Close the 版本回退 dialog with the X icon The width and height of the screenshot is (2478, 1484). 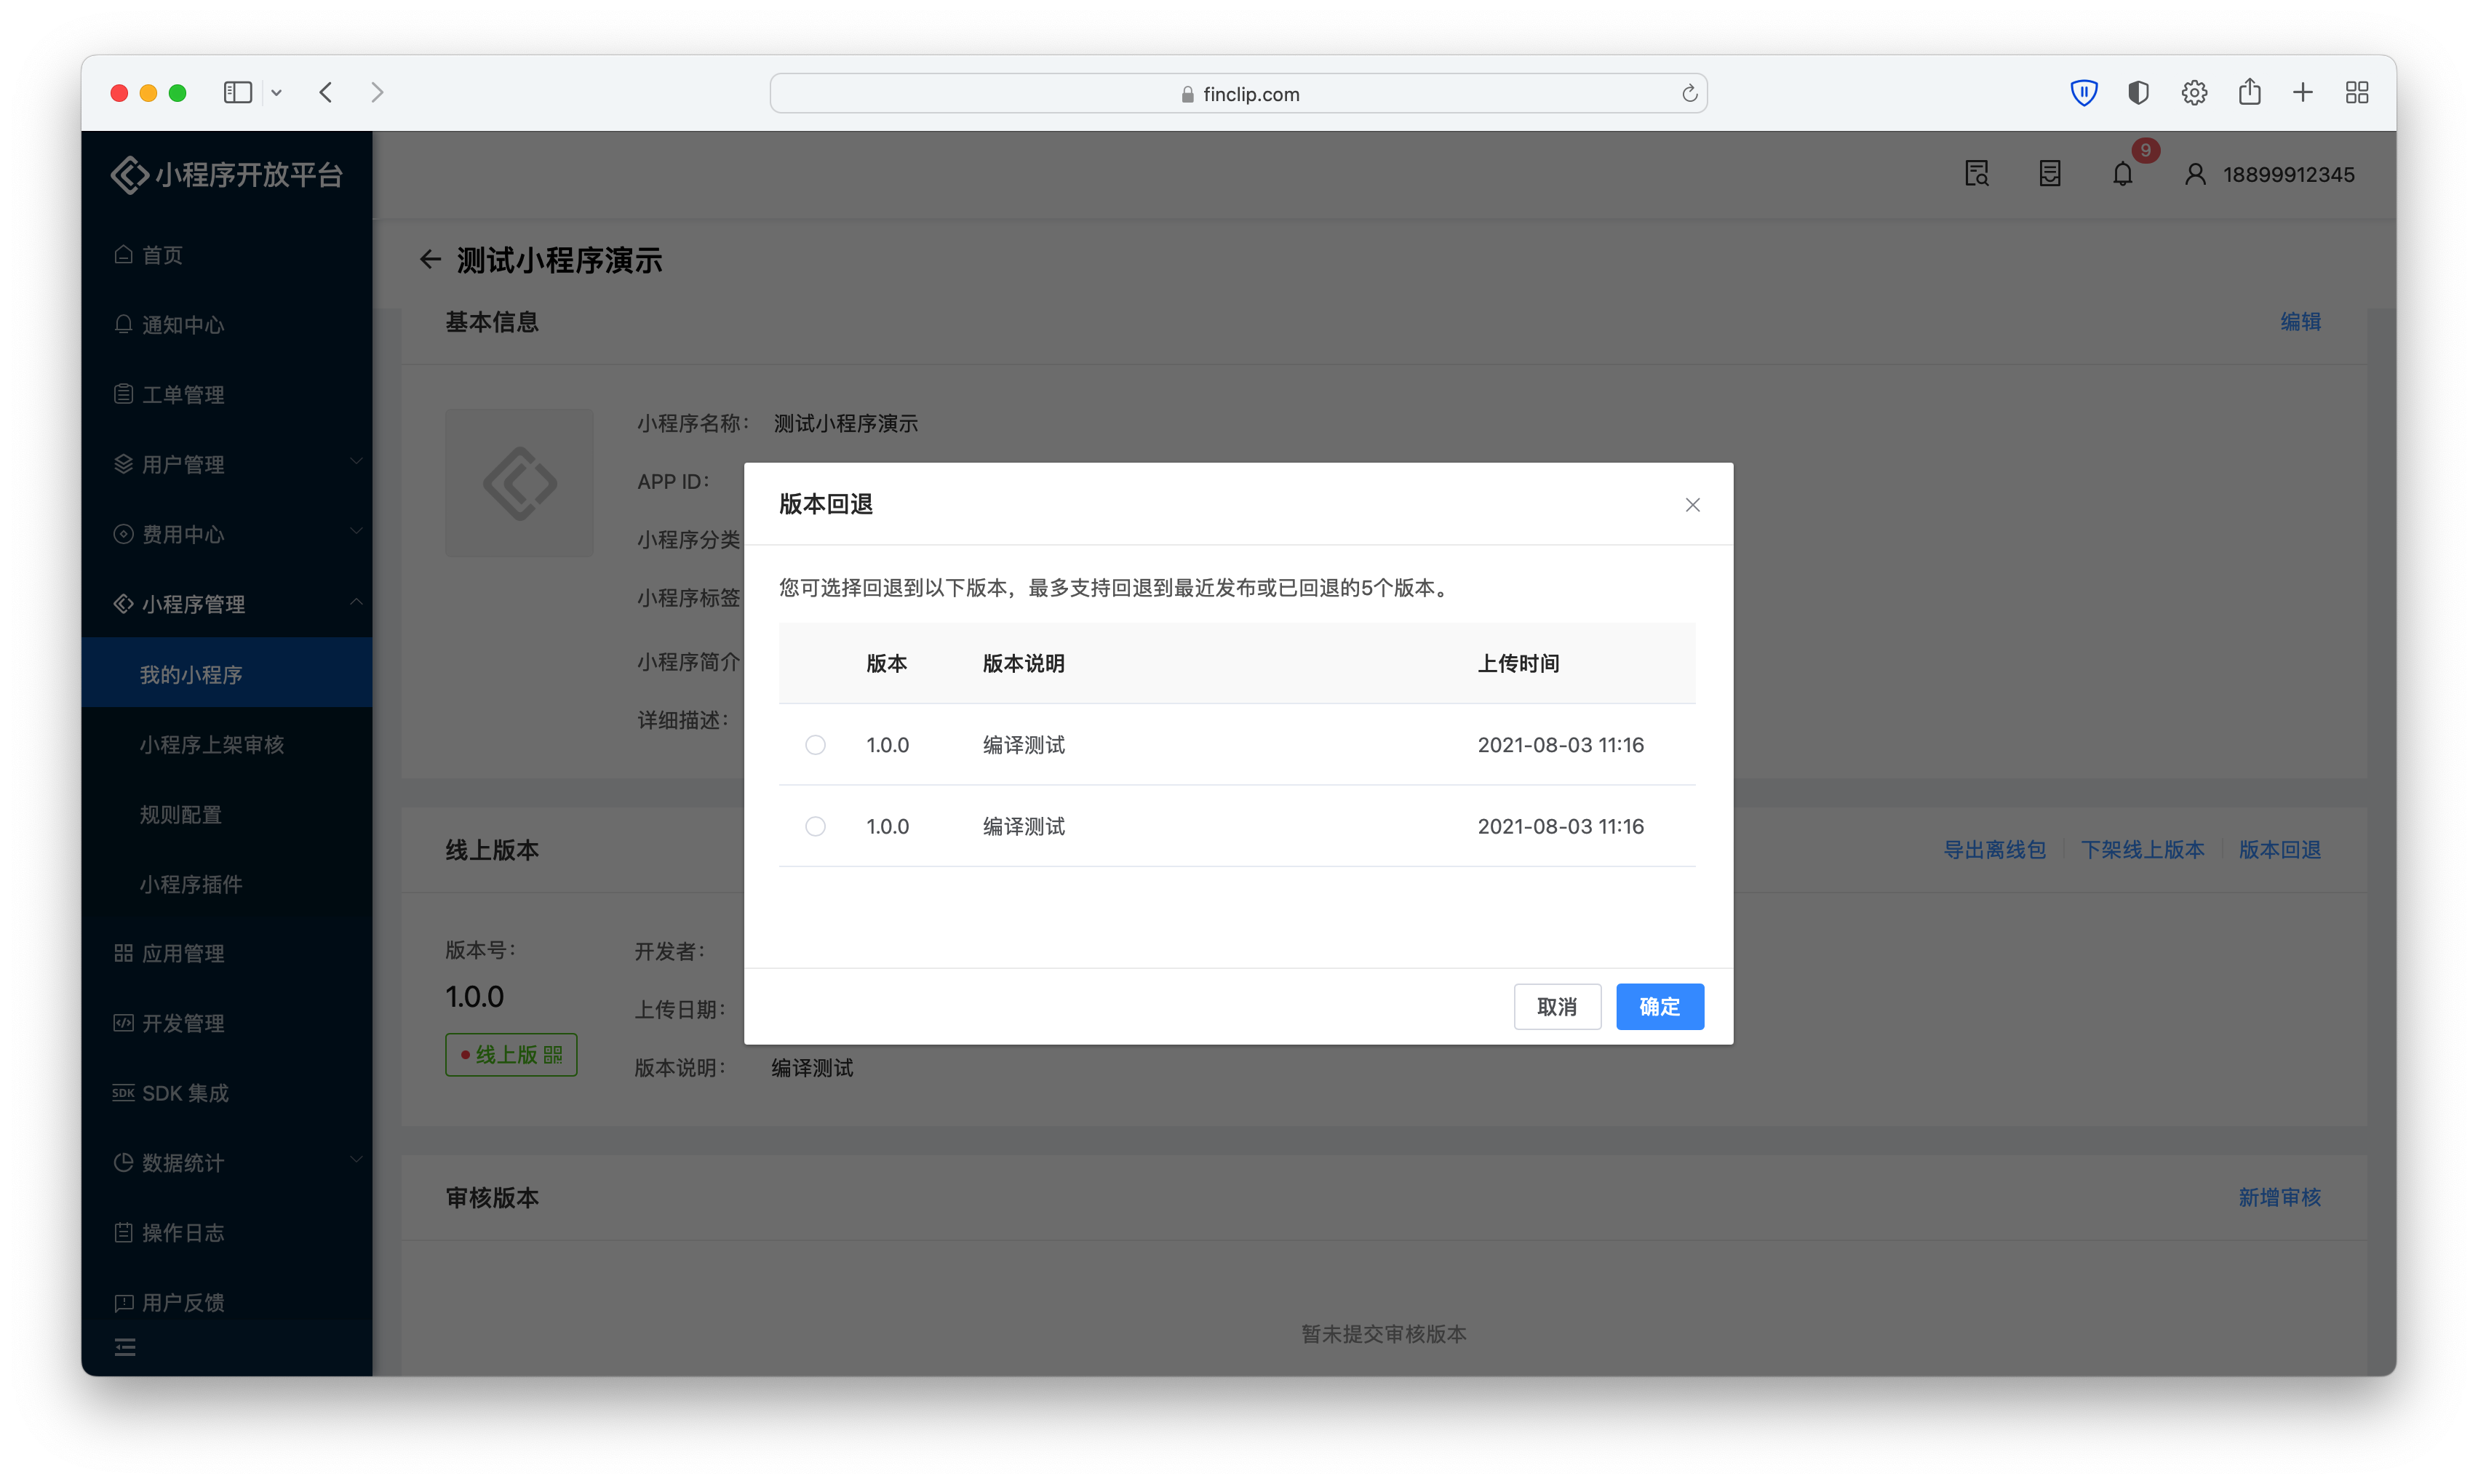point(1692,505)
